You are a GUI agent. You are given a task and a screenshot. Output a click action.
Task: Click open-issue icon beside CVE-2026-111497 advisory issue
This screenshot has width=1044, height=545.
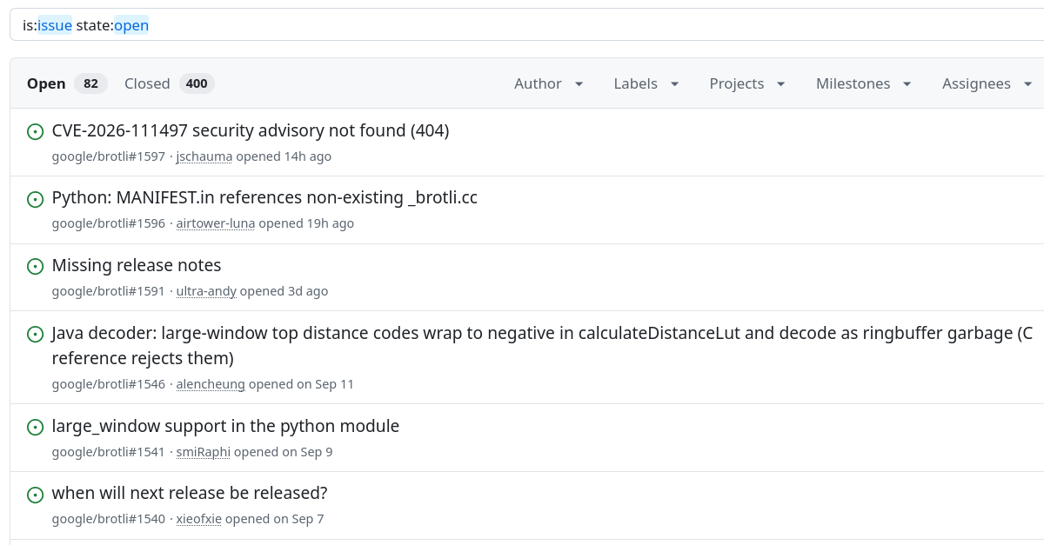pos(36,132)
